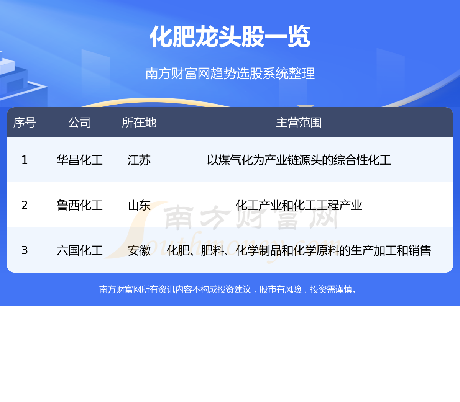460x402 pixels.
Task: Select the 鲁西化工 company cell
Action: pos(80,205)
